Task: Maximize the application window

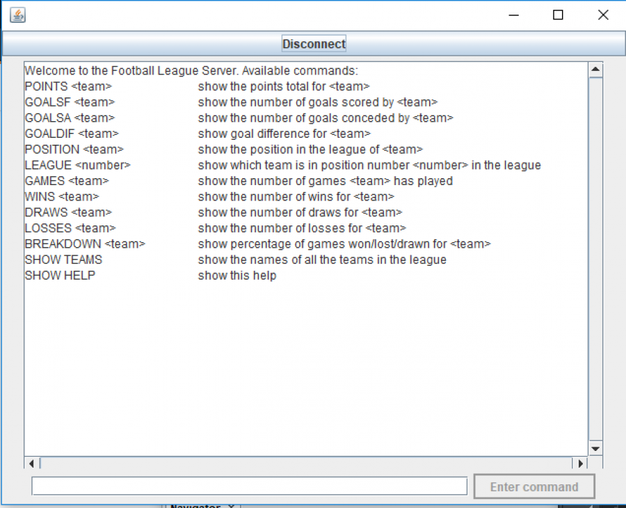Action: (x=558, y=15)
